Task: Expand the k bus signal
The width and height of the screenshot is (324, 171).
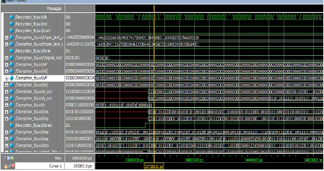Action: (x=6, y=105)
